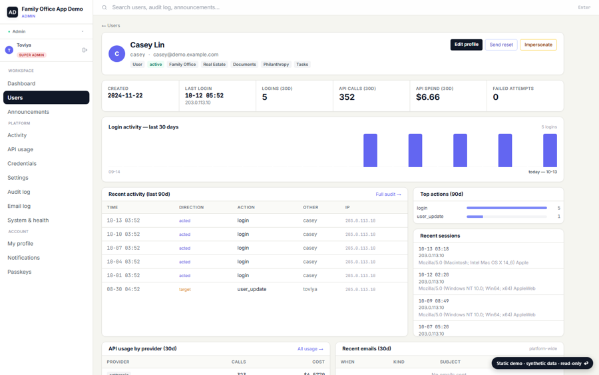Open Activity in the sidebar

[x=46, y=135]
